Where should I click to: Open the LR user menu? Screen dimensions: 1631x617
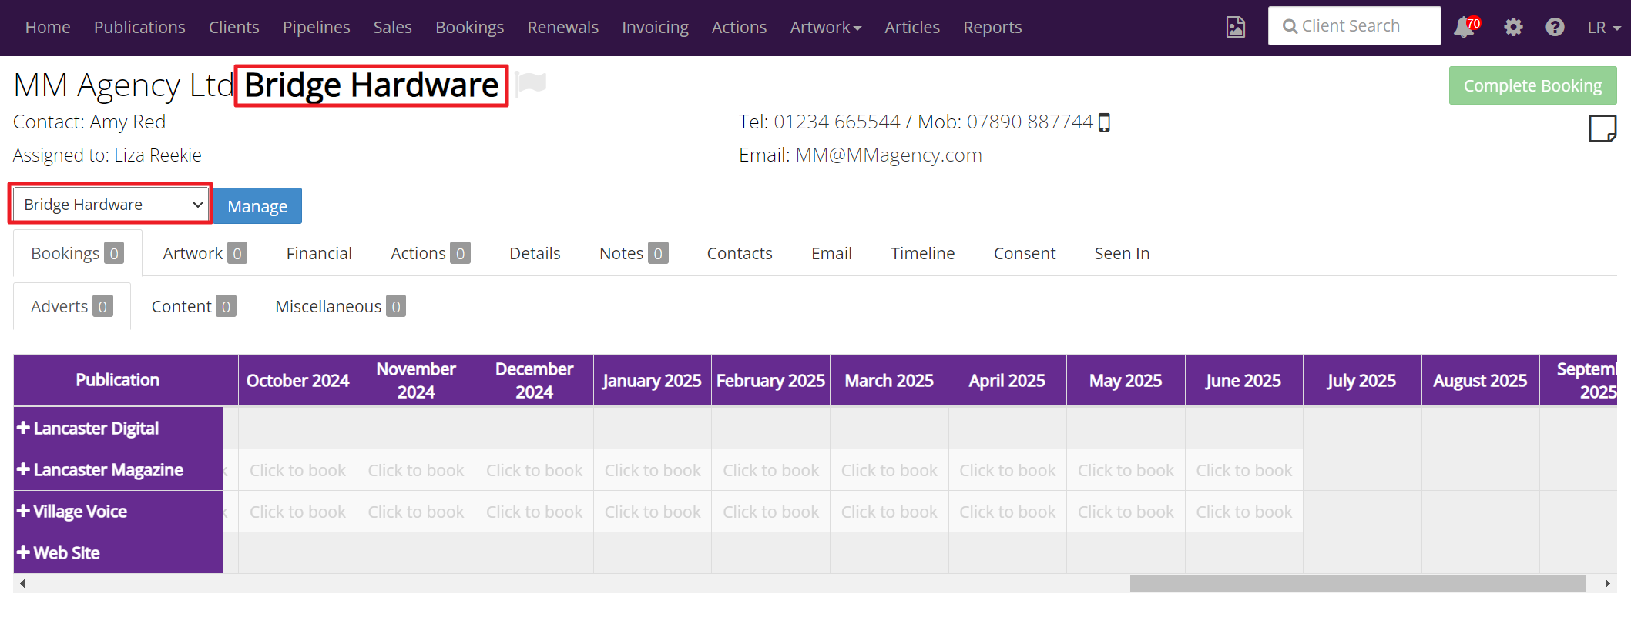click(1604, 27)
